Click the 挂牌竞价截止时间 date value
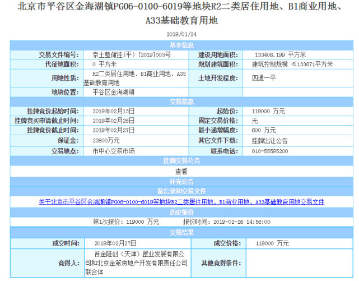The height and width of the screenshot is (281, 359). 113,130
